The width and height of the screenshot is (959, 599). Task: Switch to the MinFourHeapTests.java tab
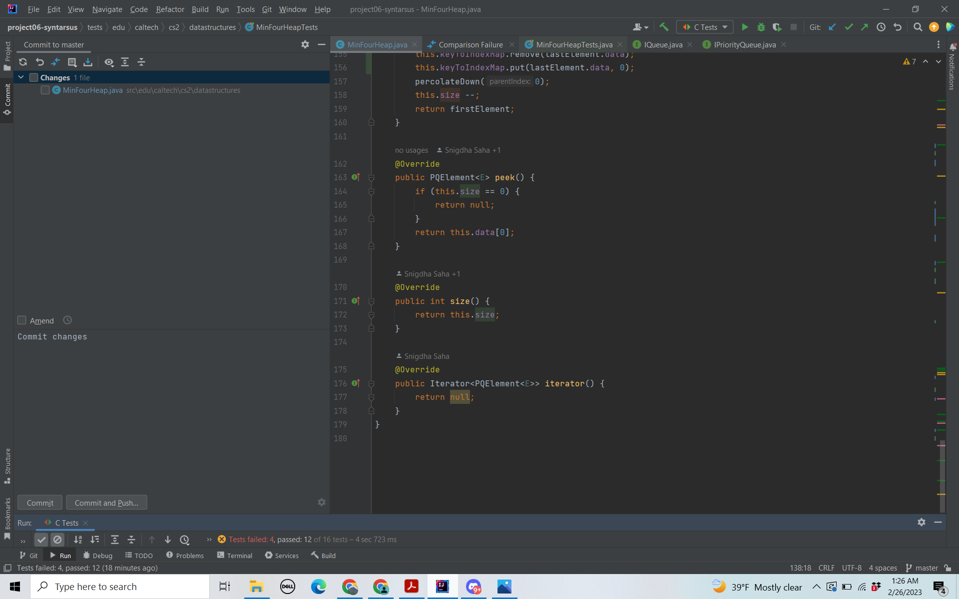coord(573,44)
